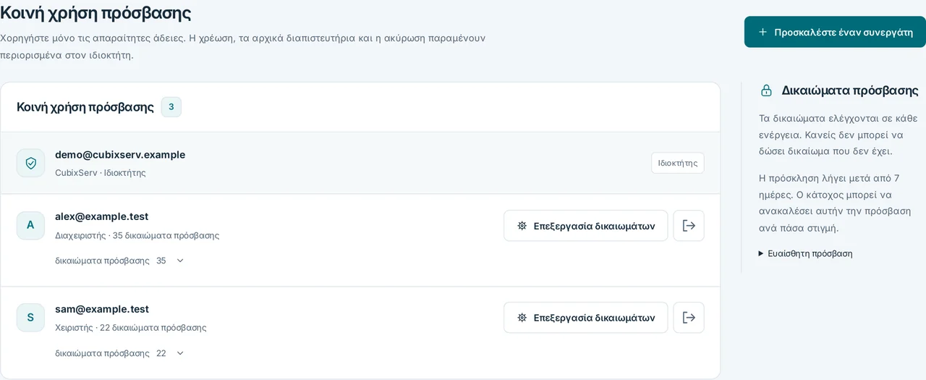The width and height of the screenshot is (926, 380).
Task: Open Επεξεργασία δικαιωμάτων for sam@example.test
Action: coord(586,318)
